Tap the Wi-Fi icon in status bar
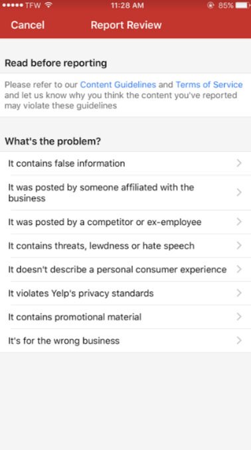The width and height of the screenshot is (251, 450). pyautogui.click(x=48, y=5)
